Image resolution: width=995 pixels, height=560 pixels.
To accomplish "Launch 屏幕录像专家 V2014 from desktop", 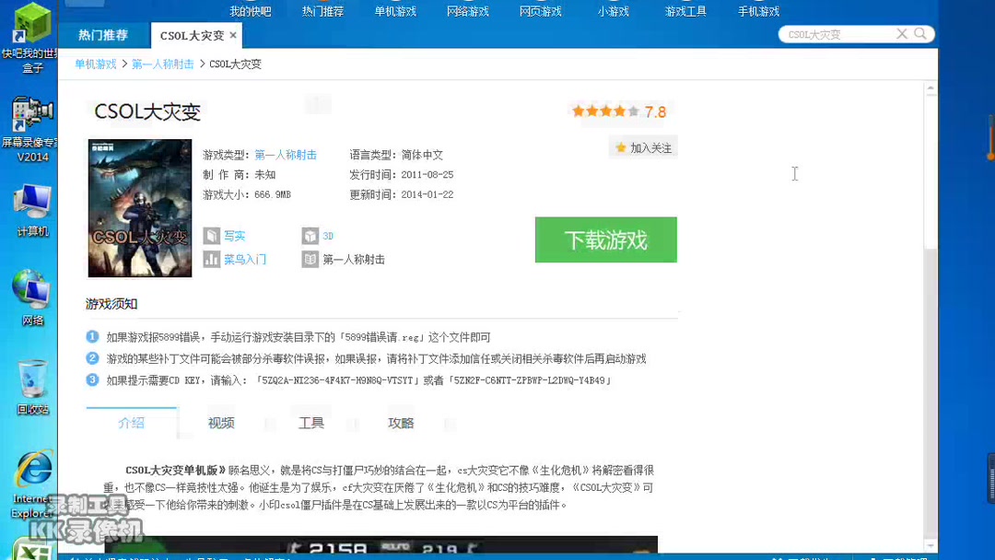I will pos(30,115).
